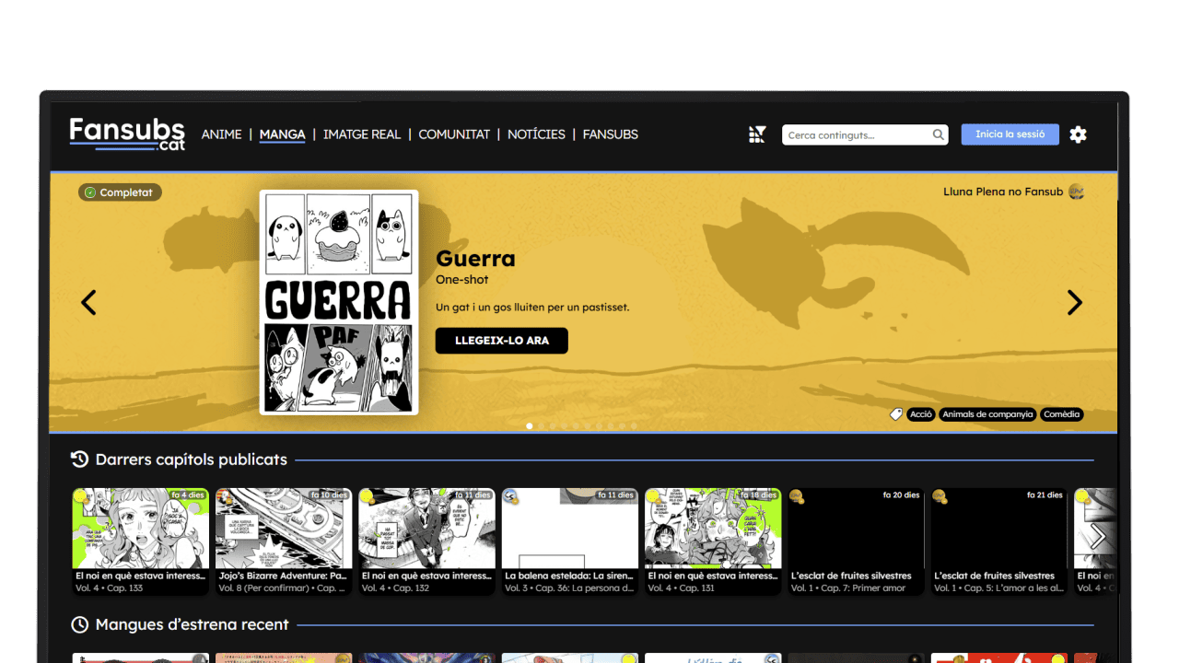Screen dimensions: 1179x663
Task: Open the NOTÍCIES menu item
Action: point(536,134)
